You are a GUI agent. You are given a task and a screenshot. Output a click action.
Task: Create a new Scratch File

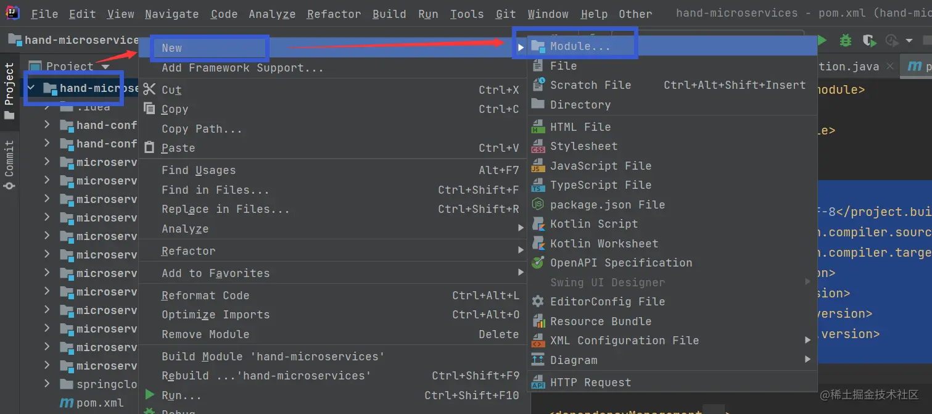pyautogui.click(x=672, y=85)
